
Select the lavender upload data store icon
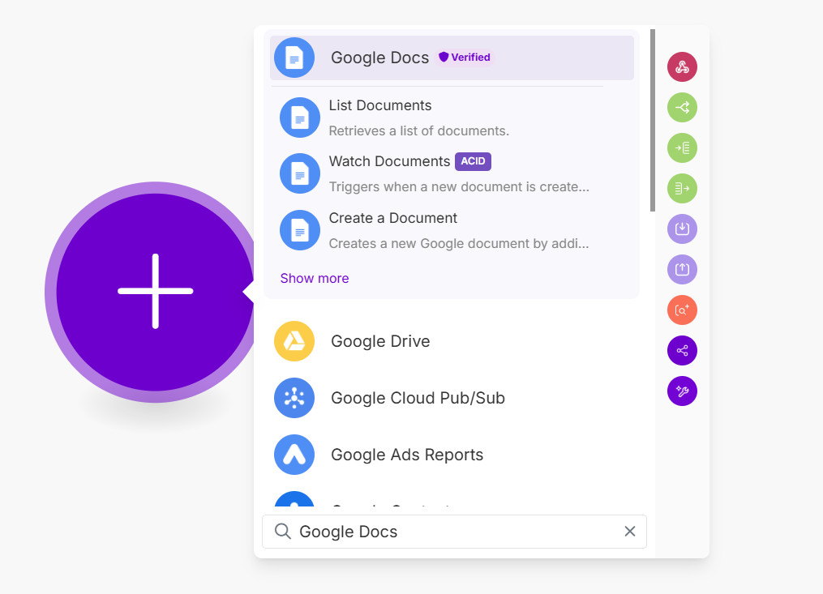coord(683,270)
